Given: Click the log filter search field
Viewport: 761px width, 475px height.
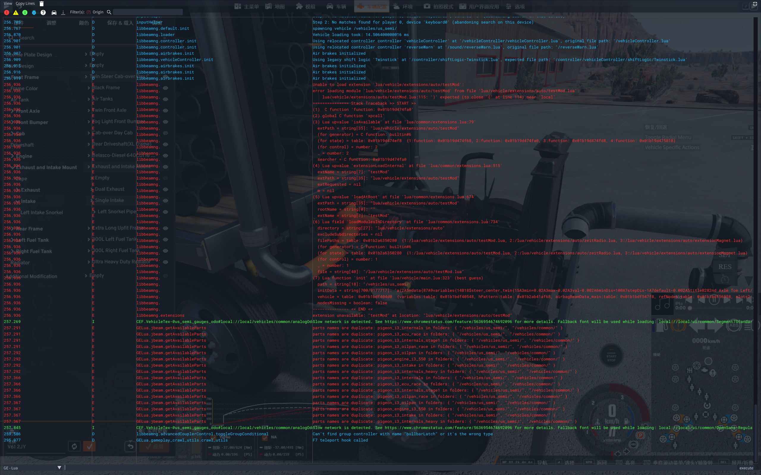Looking at the screenshot, I should coord(148,12).
